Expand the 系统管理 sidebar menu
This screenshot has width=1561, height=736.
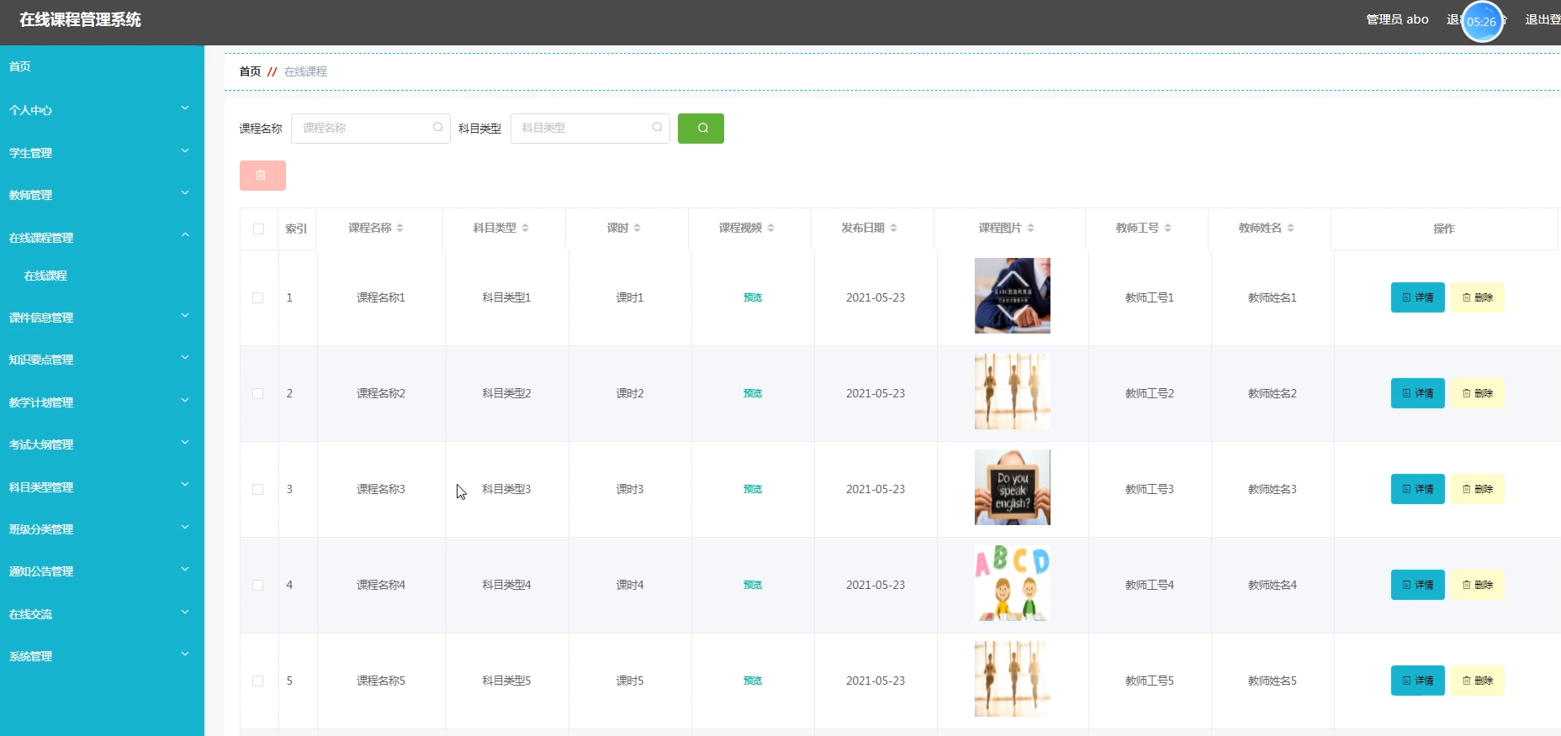coord(102,656)
